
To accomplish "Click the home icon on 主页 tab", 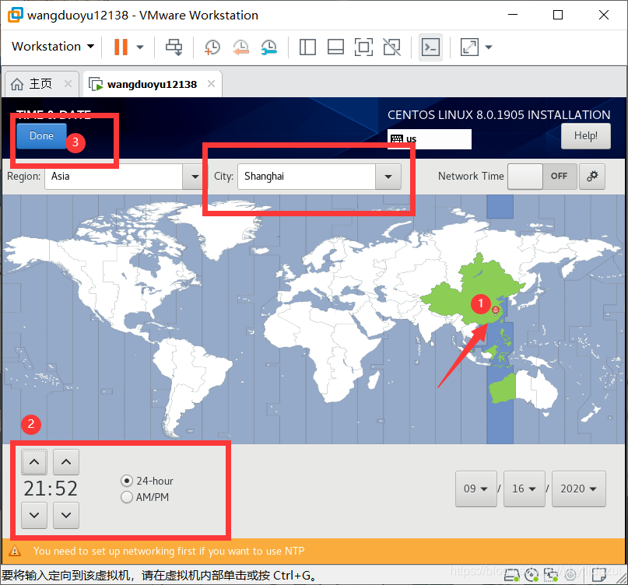I will (x=17, y=84).
